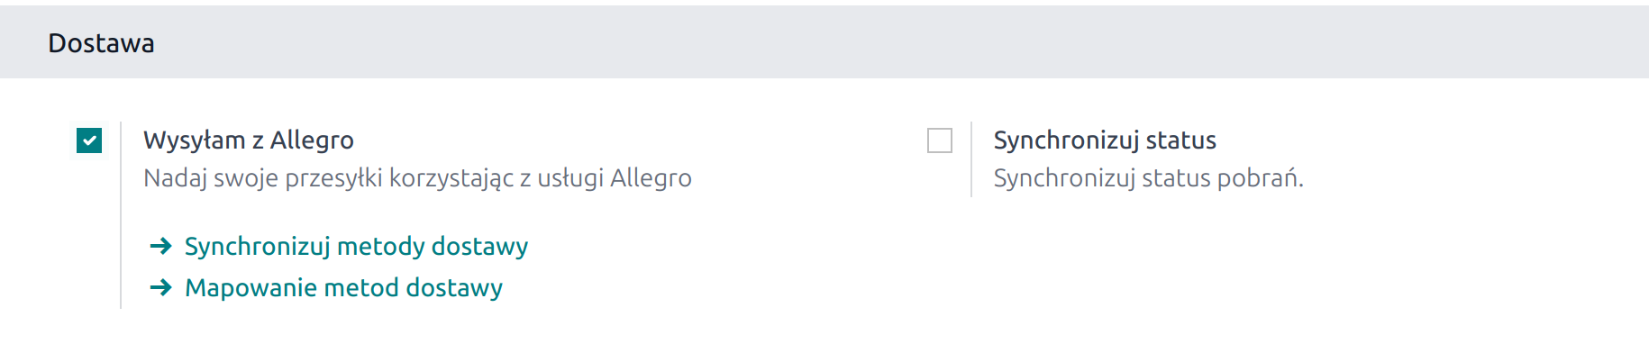
Task: Click the arrow icon beside Synchronizuj metody dostawy
Action: pos(161,246)
